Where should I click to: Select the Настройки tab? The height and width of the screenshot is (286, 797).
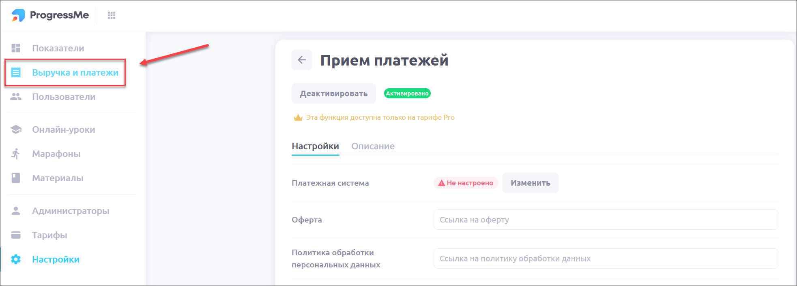coord(315,146)
